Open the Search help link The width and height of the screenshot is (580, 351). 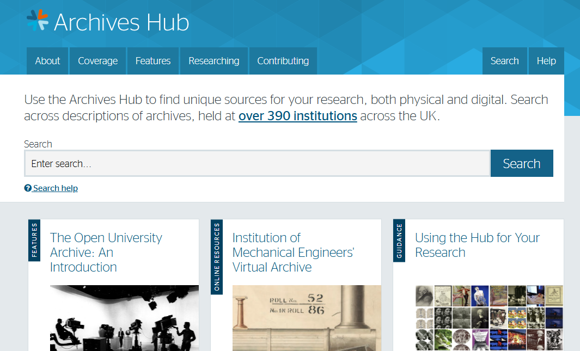pos(55,188)
